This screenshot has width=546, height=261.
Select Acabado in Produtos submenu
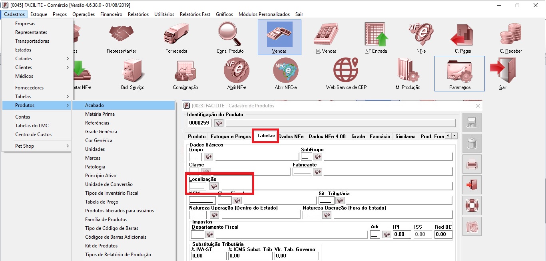tap(124, 105)
